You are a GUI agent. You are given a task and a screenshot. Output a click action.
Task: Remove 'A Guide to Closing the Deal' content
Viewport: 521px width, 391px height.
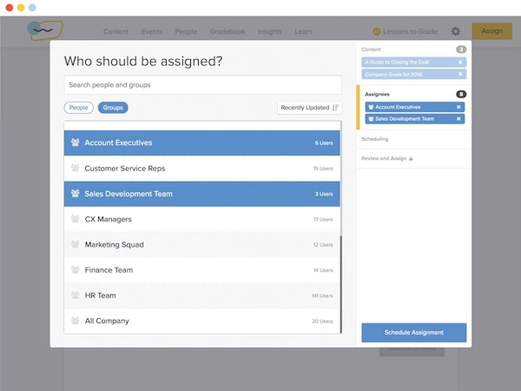pyautogui.click(x=460, y=63)
